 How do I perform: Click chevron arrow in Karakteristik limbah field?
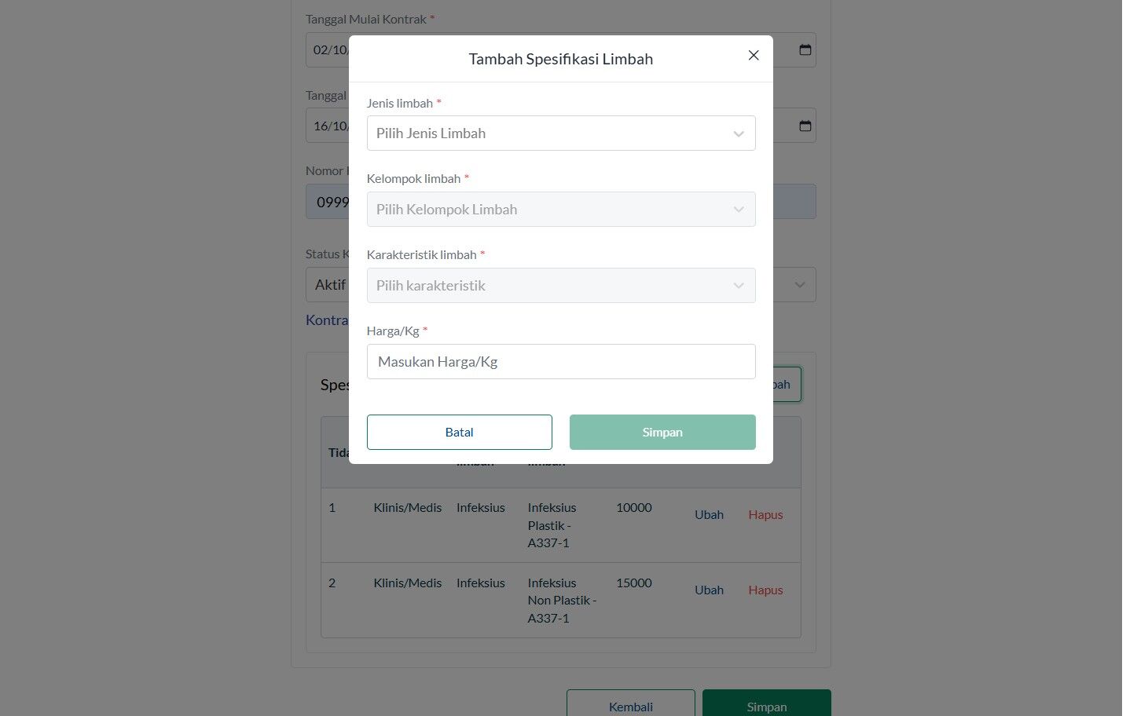pos(739,286)
